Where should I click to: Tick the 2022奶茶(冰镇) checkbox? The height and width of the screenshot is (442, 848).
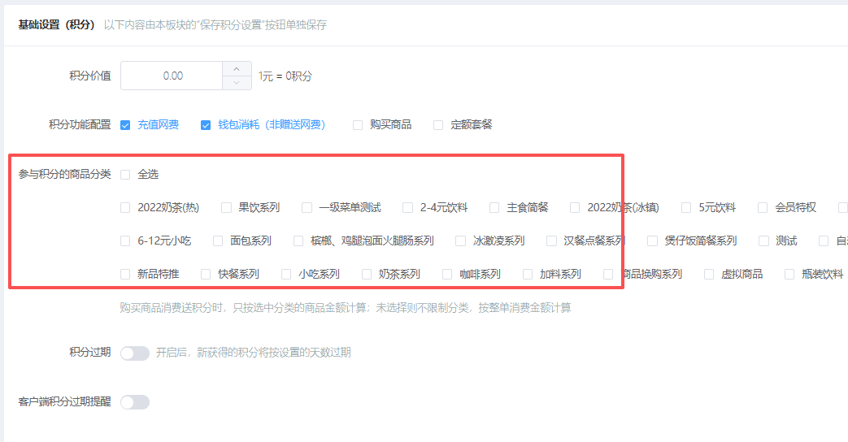(x=575, y=207)
